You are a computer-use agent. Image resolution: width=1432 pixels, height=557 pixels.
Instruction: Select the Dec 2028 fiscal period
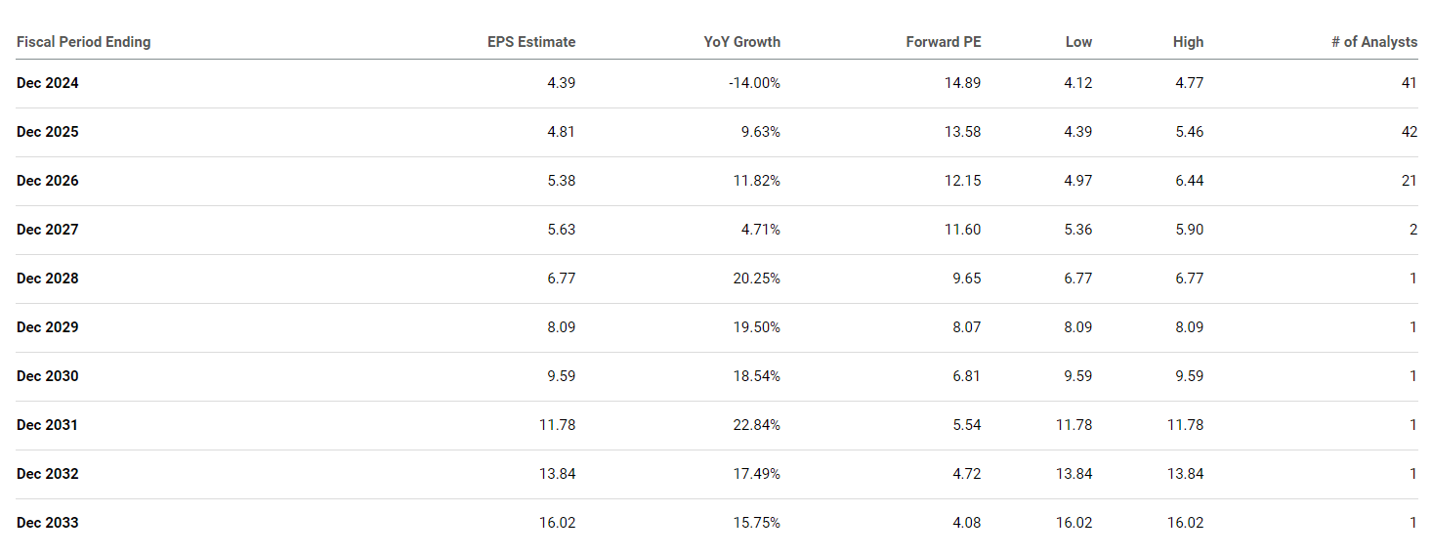pyautogui.click(x=48, y=278)
